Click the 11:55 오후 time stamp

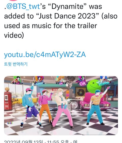click(x=58, y=141)
